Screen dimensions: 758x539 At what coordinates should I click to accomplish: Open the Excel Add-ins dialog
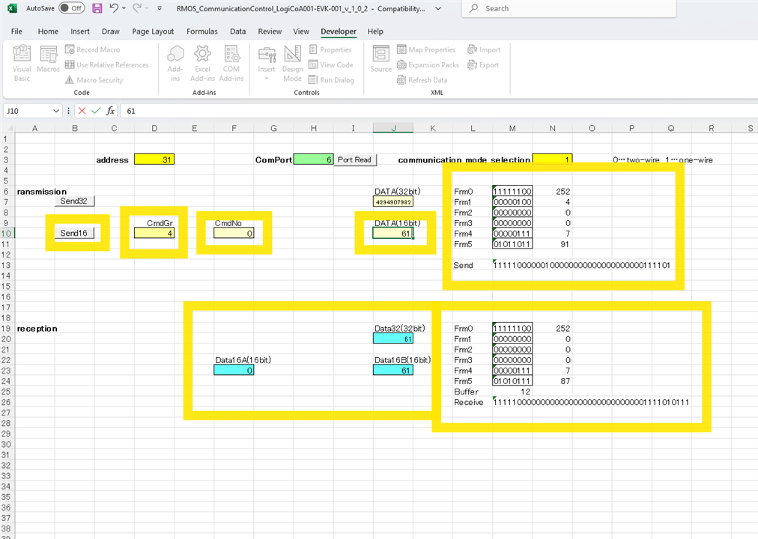(x=202, y=63)
